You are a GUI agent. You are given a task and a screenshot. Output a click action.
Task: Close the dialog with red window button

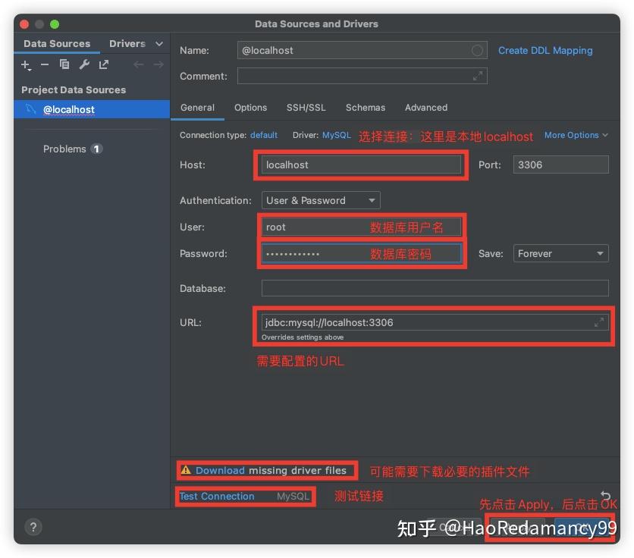[x=24, y=24]
